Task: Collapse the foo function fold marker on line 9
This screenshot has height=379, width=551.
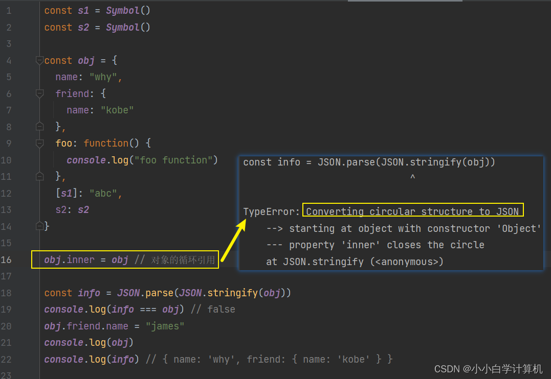Action: coord(40,144)
